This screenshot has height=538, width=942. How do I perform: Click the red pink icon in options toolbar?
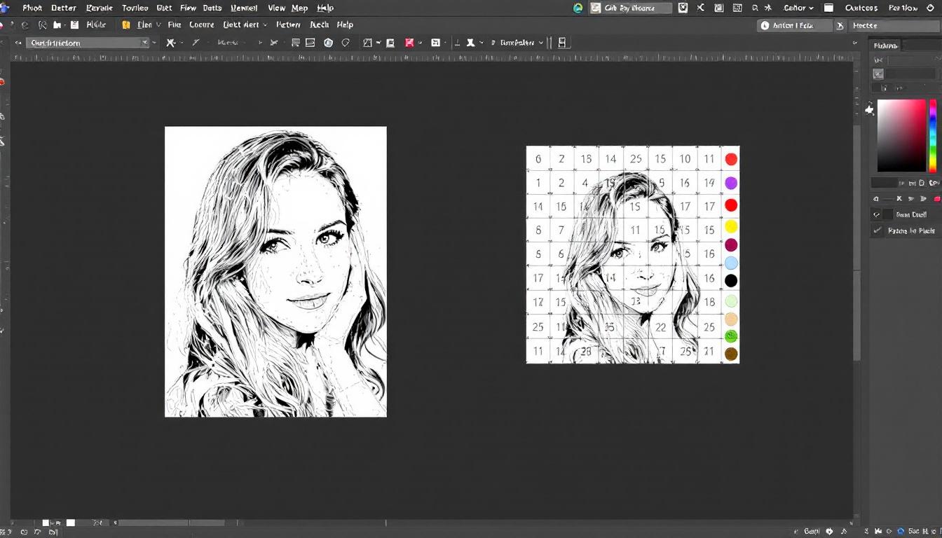[409, 43]
